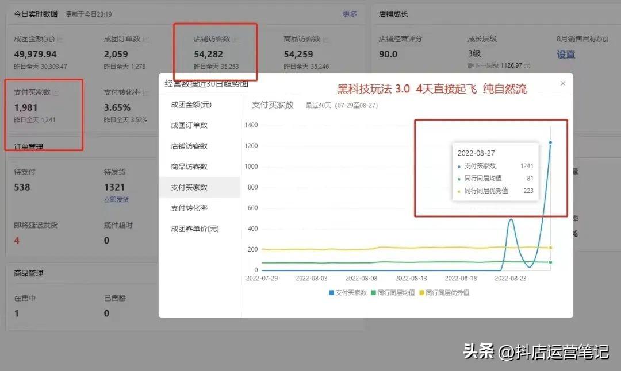Click tooltip row 同行同层优秀值 223
This screenshot has height=371, width=621.
tap(496, 191)
